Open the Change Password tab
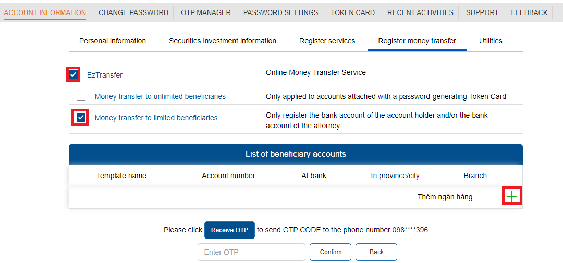This screenshot has width=563, height=263. (x=133, y=12)
